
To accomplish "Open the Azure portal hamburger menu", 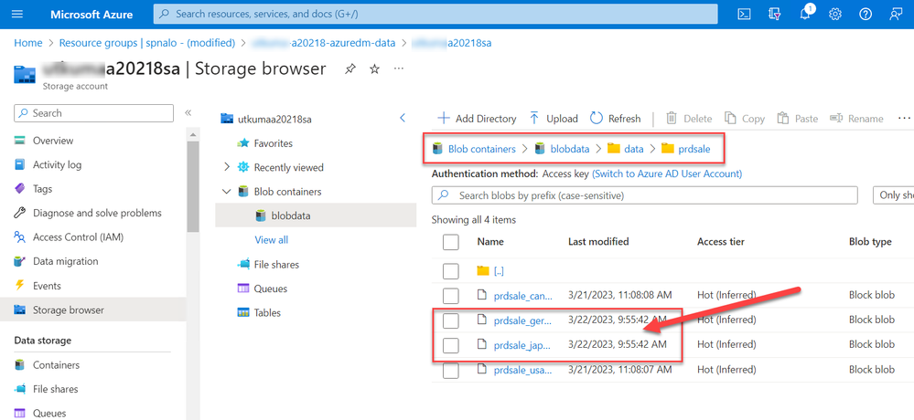I will [17, 15].
